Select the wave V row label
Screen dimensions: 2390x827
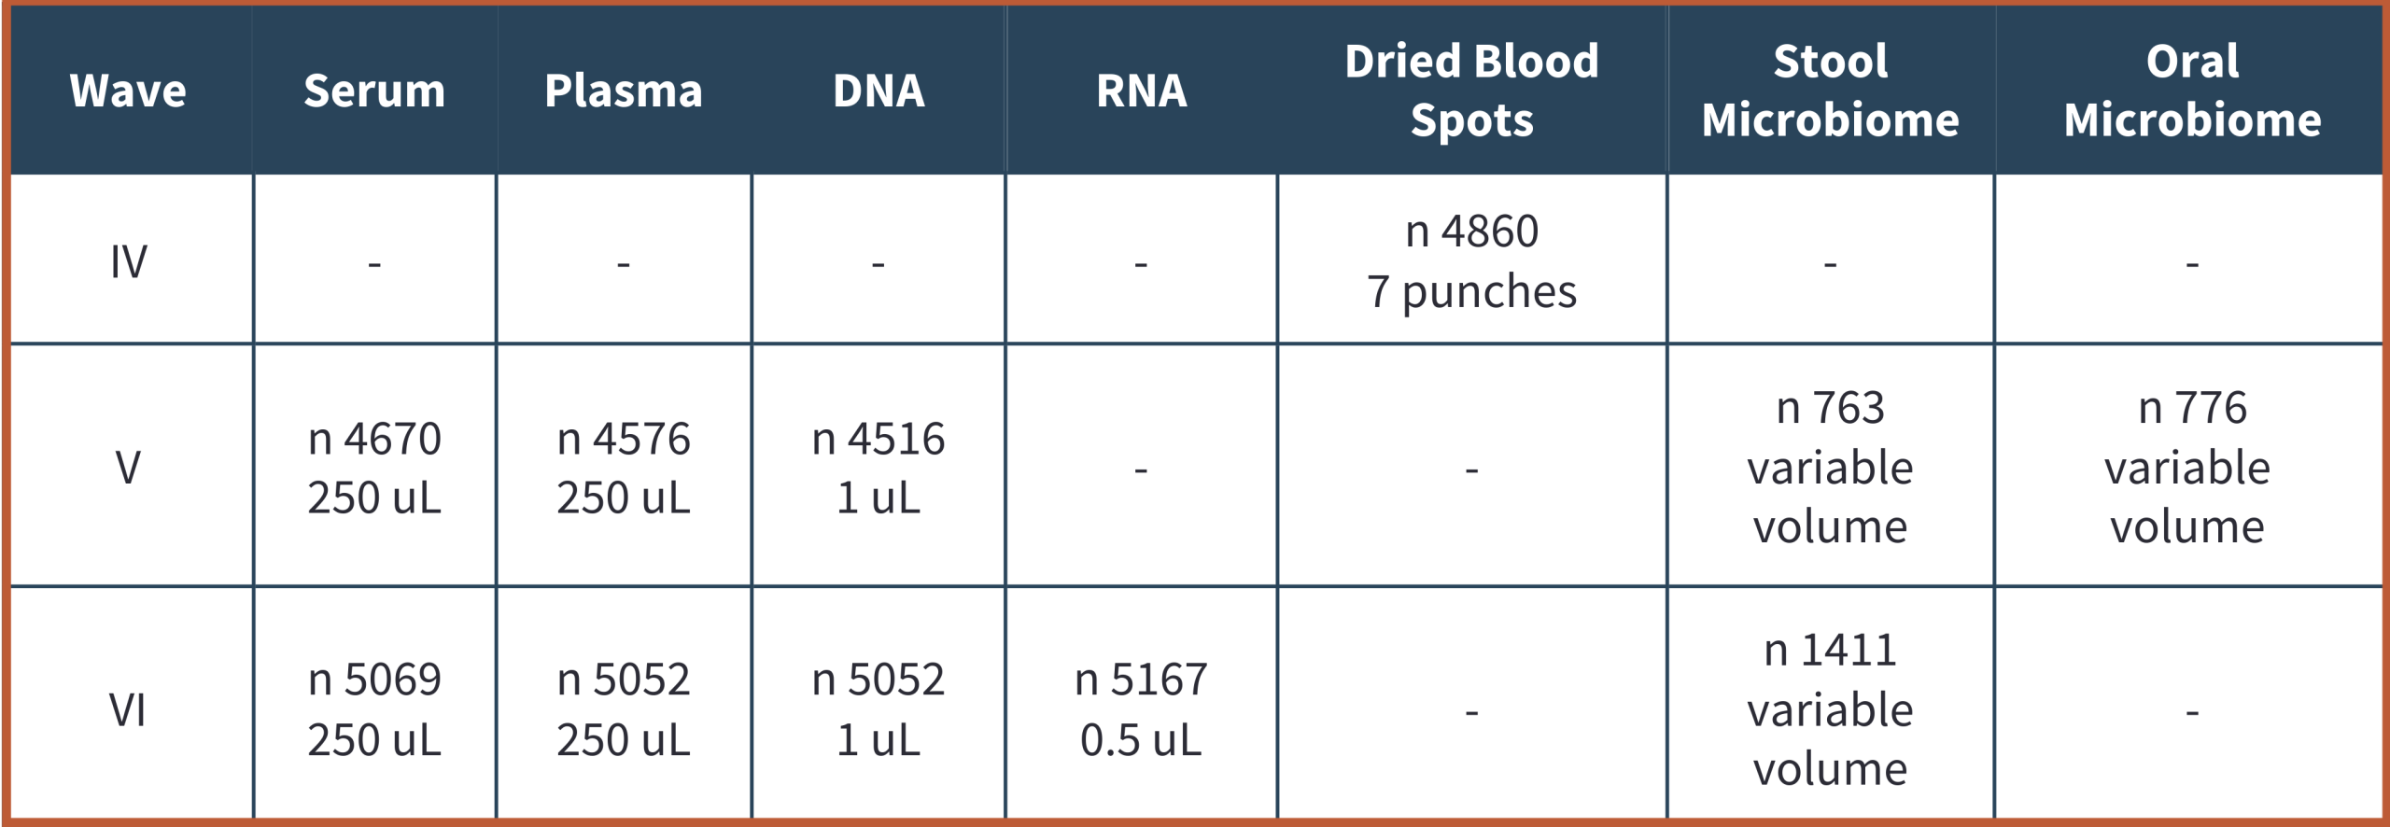tap(128, 467)
